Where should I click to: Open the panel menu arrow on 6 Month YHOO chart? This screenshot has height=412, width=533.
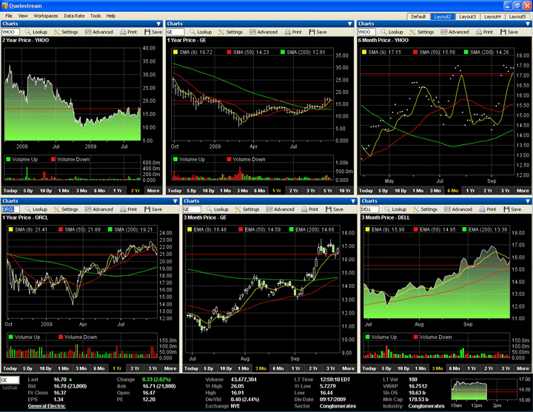(529, 24)
